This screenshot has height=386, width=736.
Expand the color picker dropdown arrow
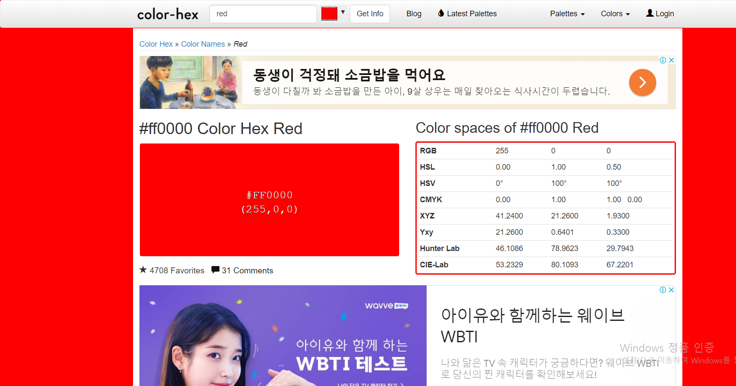[343, 12]
